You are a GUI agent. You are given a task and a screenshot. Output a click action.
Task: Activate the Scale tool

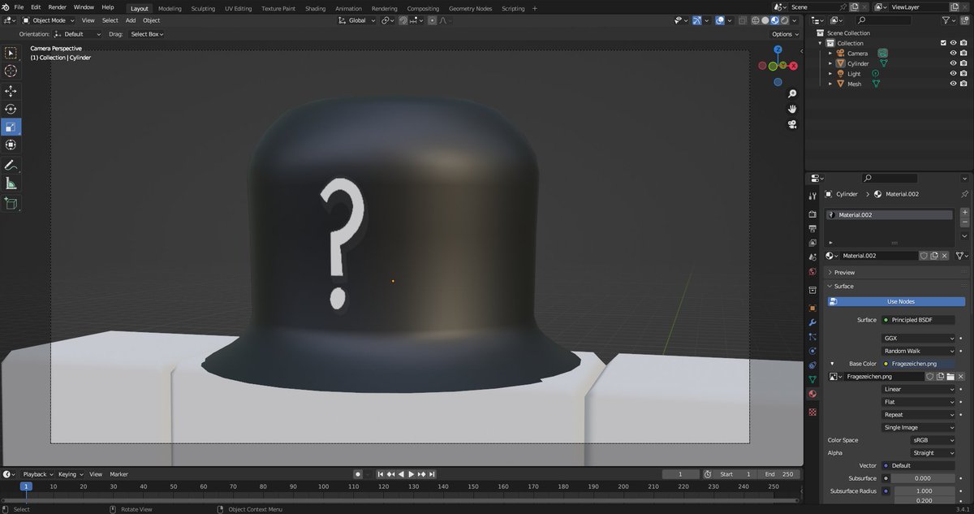[x=11, y=127]
